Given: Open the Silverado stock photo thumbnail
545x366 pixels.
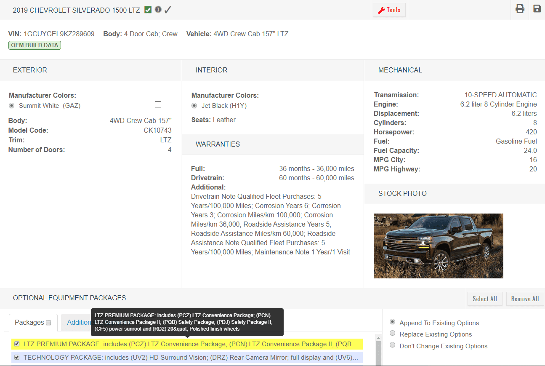Looking at the screenshot, I should [439, 246].
